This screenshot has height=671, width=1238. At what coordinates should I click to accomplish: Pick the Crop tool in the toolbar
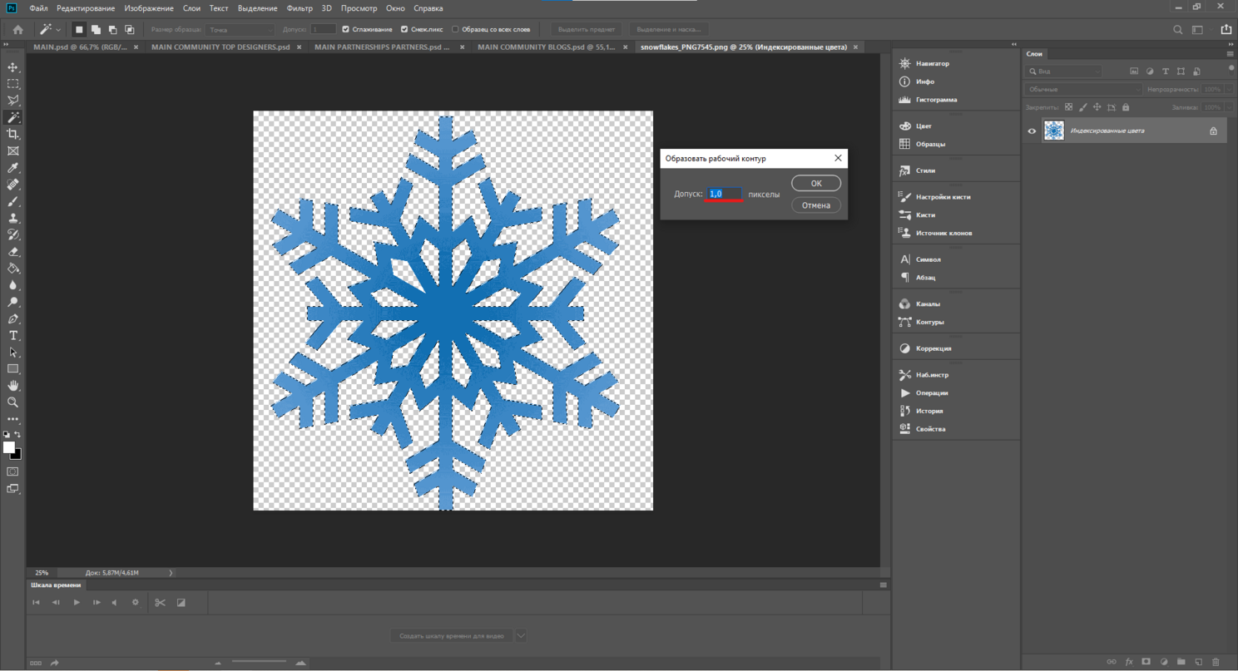(x=13, y=134)
